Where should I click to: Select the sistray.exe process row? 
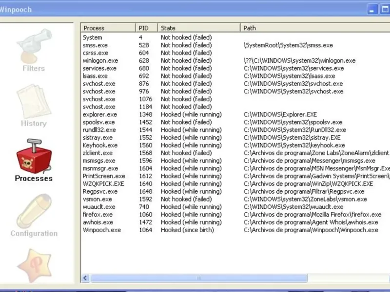[x=235, y=138]
